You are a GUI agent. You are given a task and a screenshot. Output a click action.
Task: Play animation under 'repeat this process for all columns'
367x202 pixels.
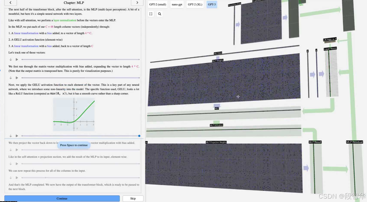click(17, 178)
